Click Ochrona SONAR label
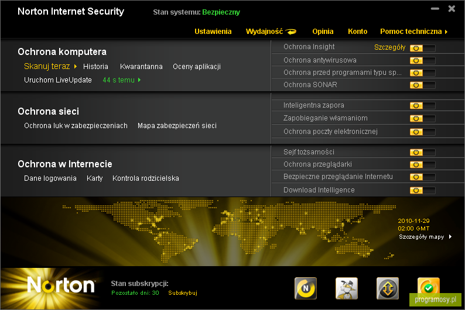The width and height of the screenshot is (465, 310). click(310, 85)
